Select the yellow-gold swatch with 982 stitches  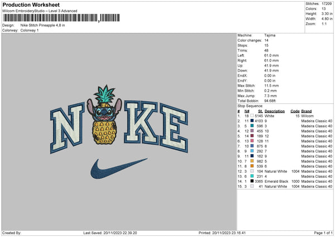252,161
